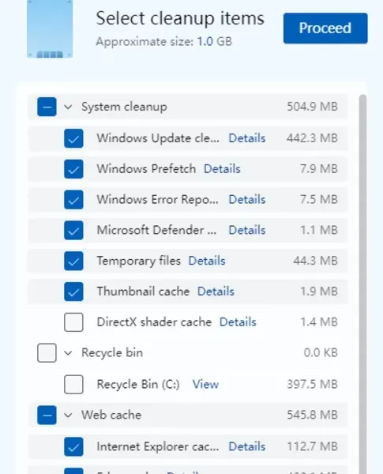Open Details for Temporary files
The image size is (383, 474).
click(x=207, y=261)
